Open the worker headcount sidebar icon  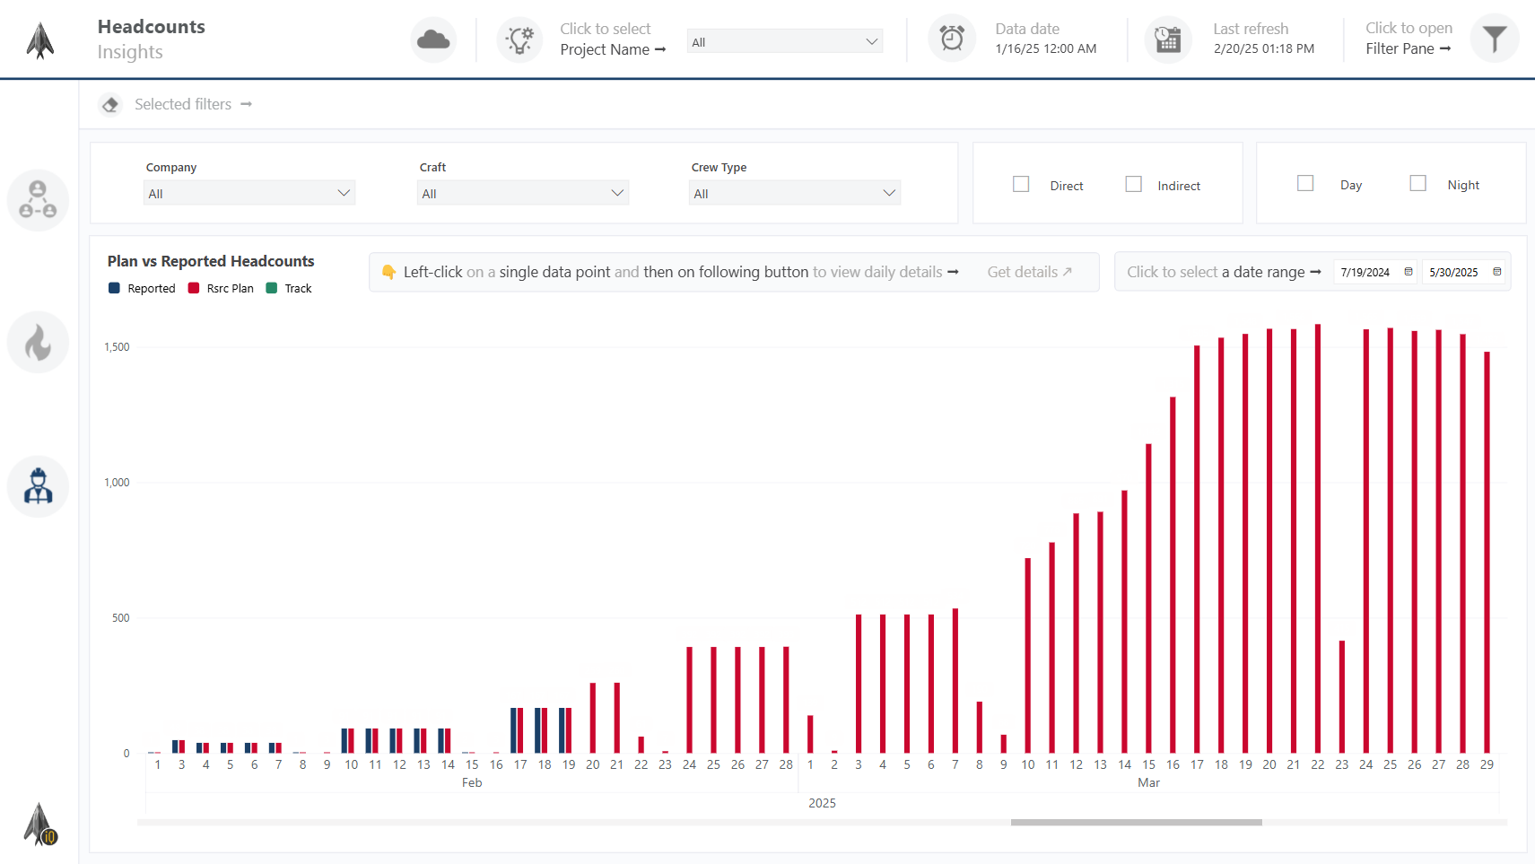click(x=38, y=486)
